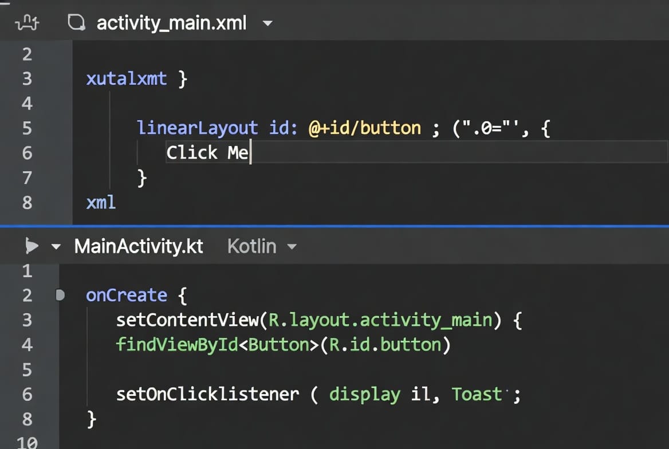Click the file icon beside activity_main.xml
The image size is (669, 449).
click(76, 22)
